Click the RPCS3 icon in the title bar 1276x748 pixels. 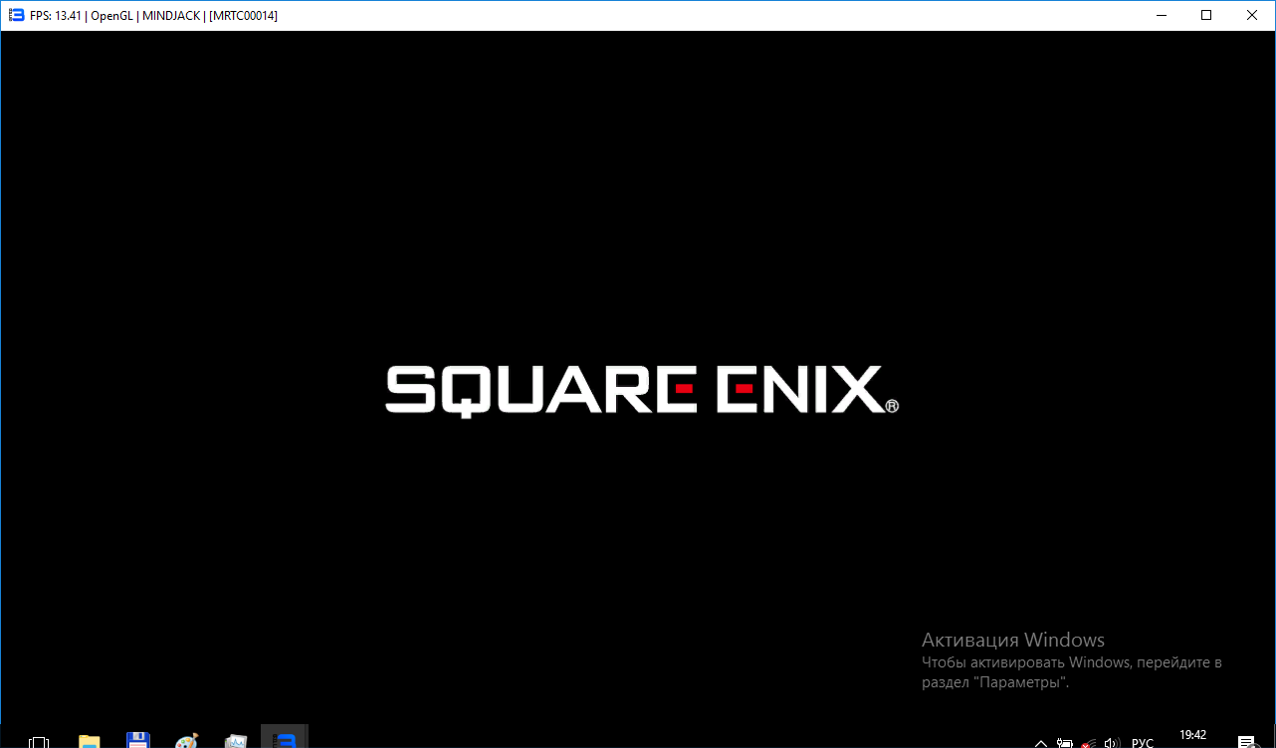16,15
